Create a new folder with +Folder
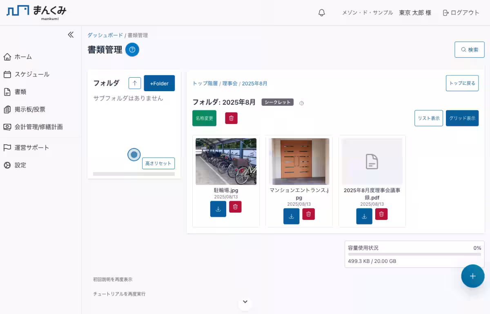490x314 pixels. [x=159, y=83]
